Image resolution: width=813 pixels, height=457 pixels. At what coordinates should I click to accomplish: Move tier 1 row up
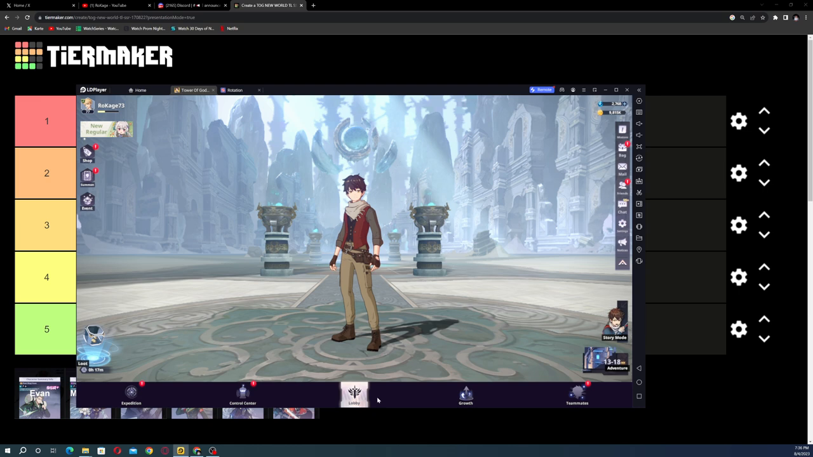click(764, 112)
